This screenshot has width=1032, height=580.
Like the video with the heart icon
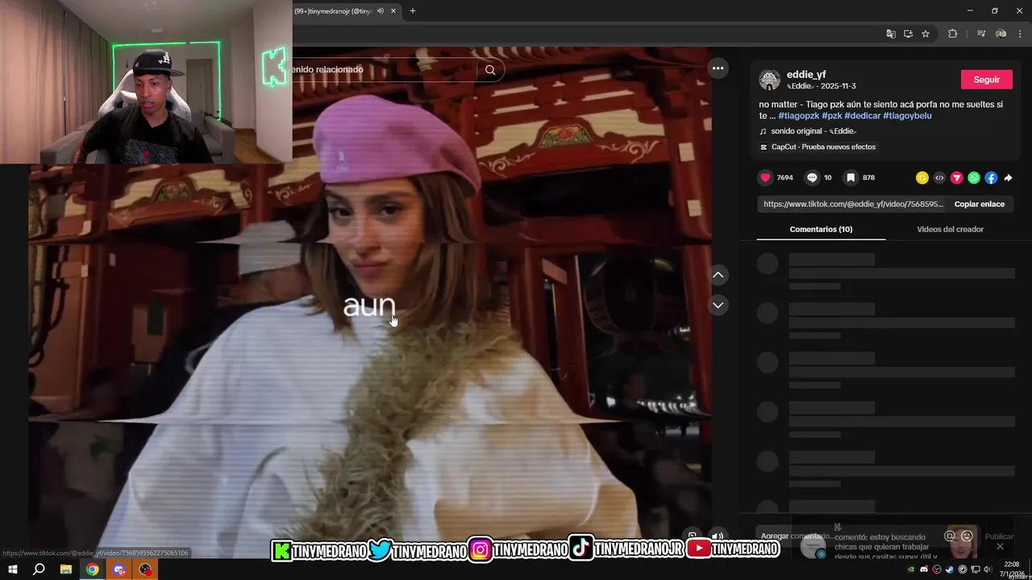(x=765, y=178)
